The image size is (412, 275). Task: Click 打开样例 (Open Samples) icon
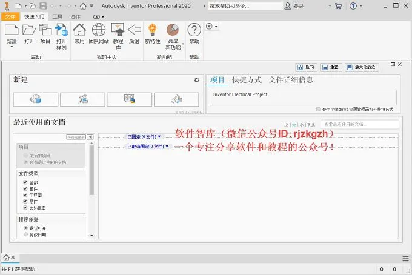pos(61,30)
